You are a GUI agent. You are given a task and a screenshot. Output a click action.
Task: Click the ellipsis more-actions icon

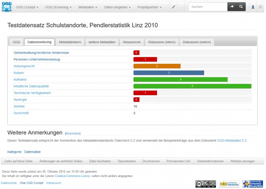pos(181,7)
